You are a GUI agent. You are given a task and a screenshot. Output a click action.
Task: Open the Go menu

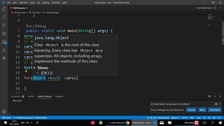coord(39,2)
